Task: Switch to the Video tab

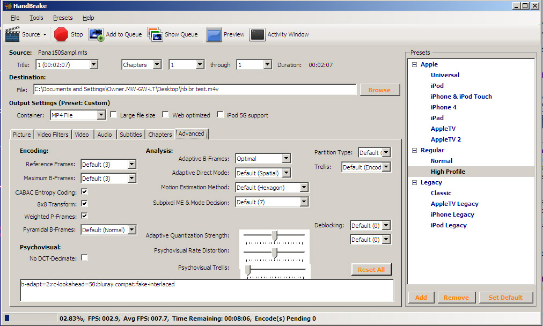Action: pos(82,135)
